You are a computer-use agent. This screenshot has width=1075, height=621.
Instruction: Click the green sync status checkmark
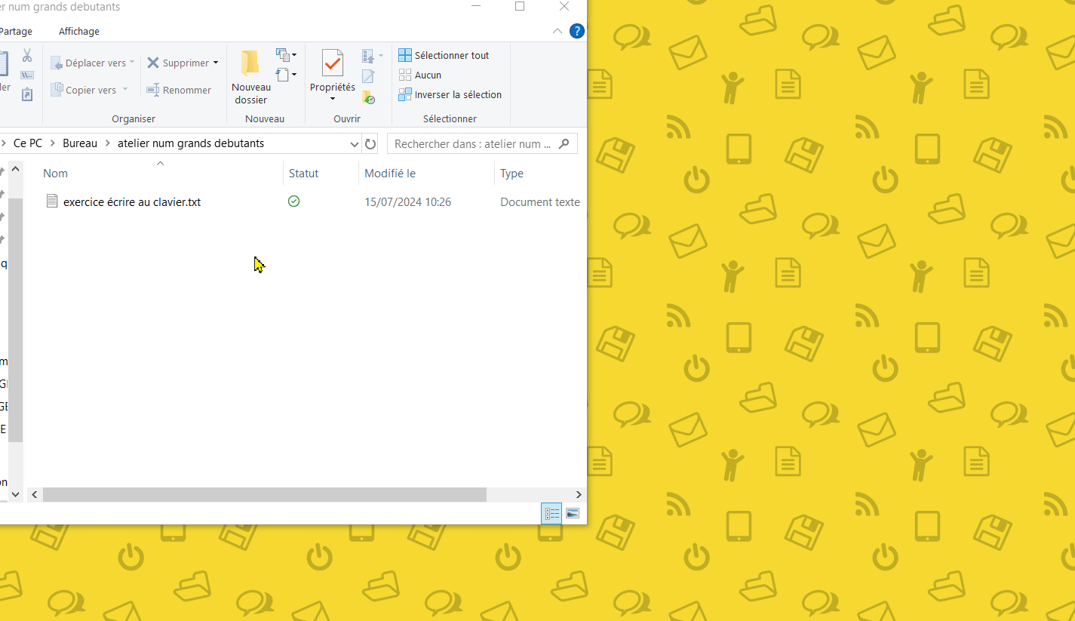click(x=294, y=201)
